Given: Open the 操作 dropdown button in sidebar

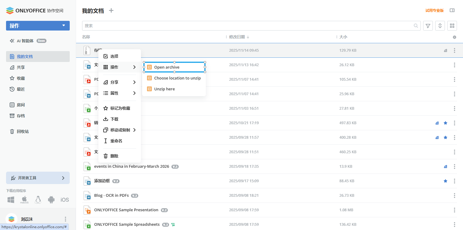Looking at the screenshot, I should (38, 26).
